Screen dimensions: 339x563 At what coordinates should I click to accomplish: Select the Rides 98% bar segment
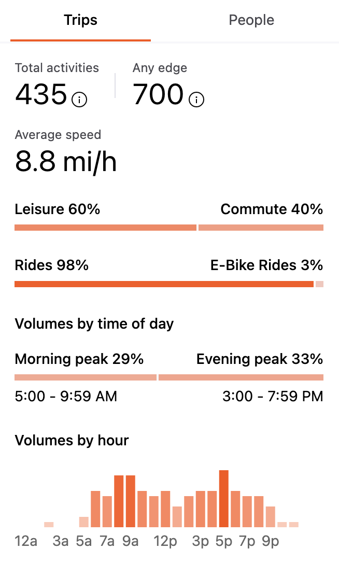164,284
